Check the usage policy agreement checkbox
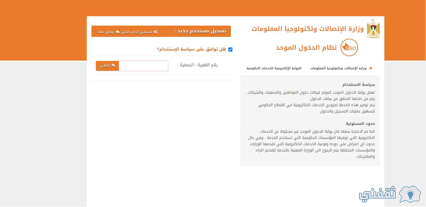 (230, 49)
